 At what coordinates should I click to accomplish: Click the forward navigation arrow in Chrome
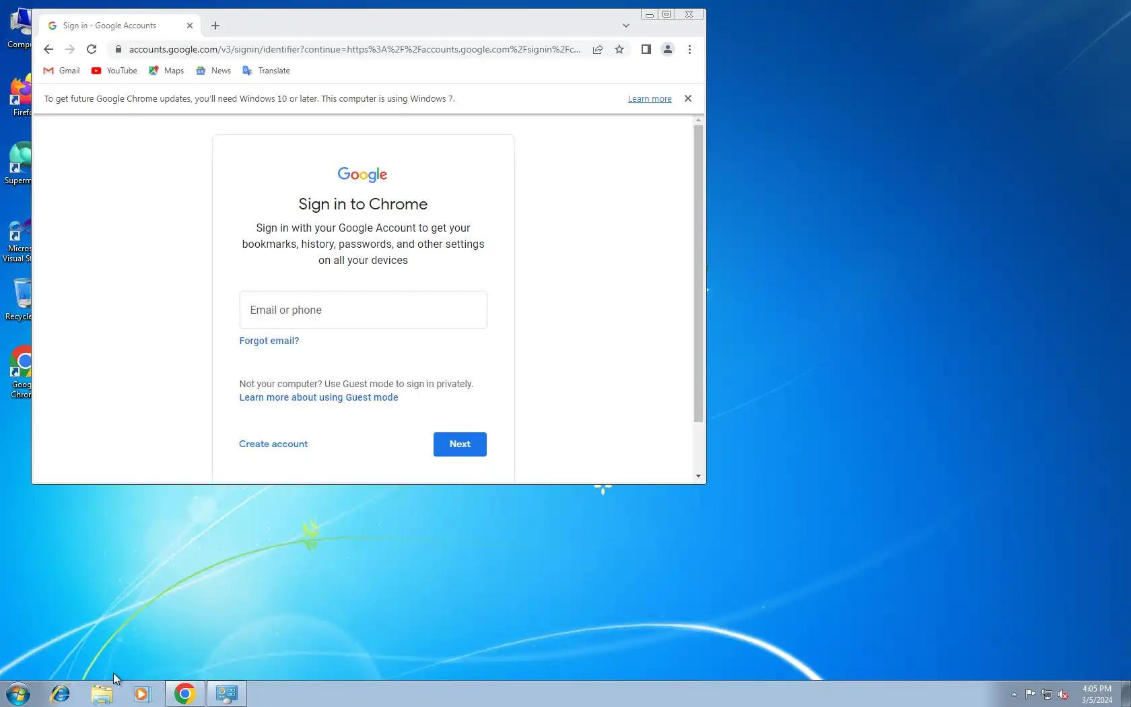coord(70,49)
